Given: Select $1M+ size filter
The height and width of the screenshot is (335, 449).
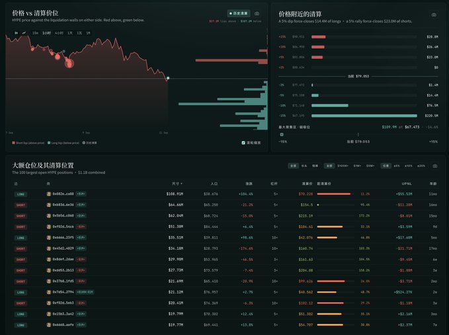Looking at the screenshot, I should click(x=357, y=166).
